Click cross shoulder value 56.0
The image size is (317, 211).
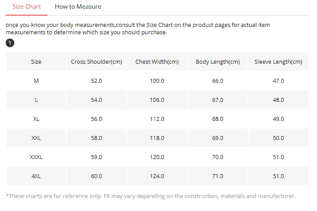(x=96, y=119)
